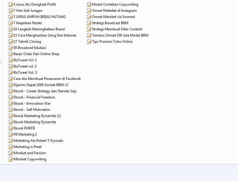Click the 17 Teknik Closing file icon
Screen dimensions: 238x181
(11, 42)
